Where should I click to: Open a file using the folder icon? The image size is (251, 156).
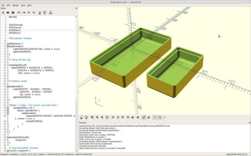tap(8, 12)
